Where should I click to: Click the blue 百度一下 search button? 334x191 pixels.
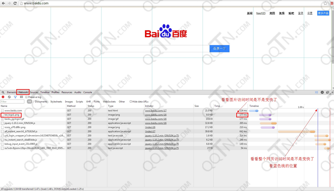(220, 49)
